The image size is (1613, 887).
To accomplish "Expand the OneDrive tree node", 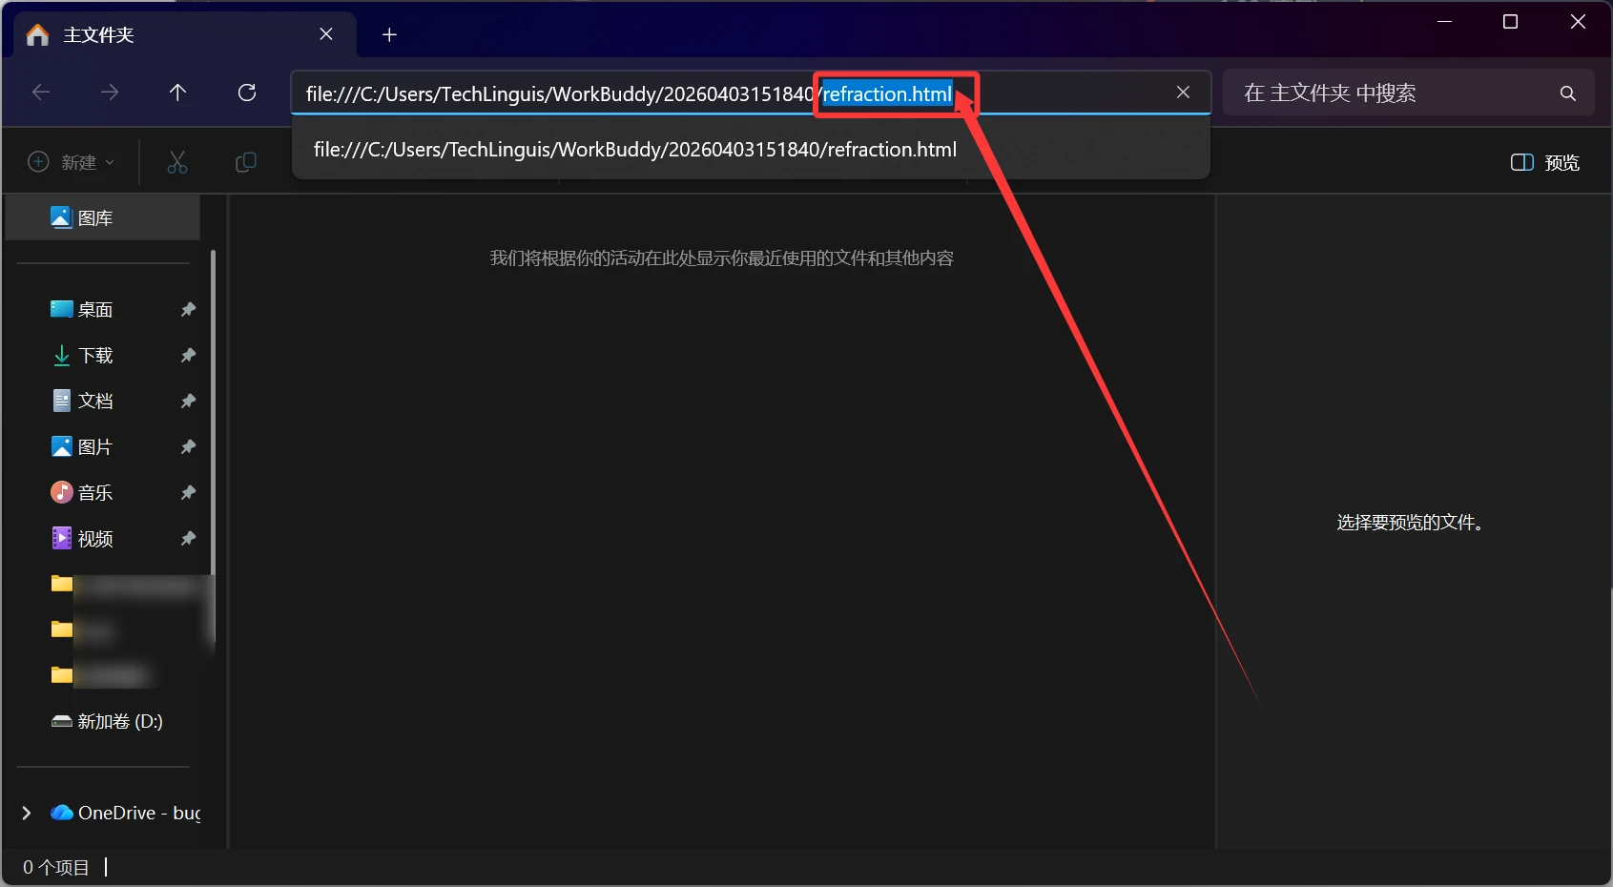I will pyautogui.click(x=27, y=813).
